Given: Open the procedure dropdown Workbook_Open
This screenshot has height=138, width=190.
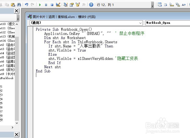Looking at the screenshot, I should (168, 23).
